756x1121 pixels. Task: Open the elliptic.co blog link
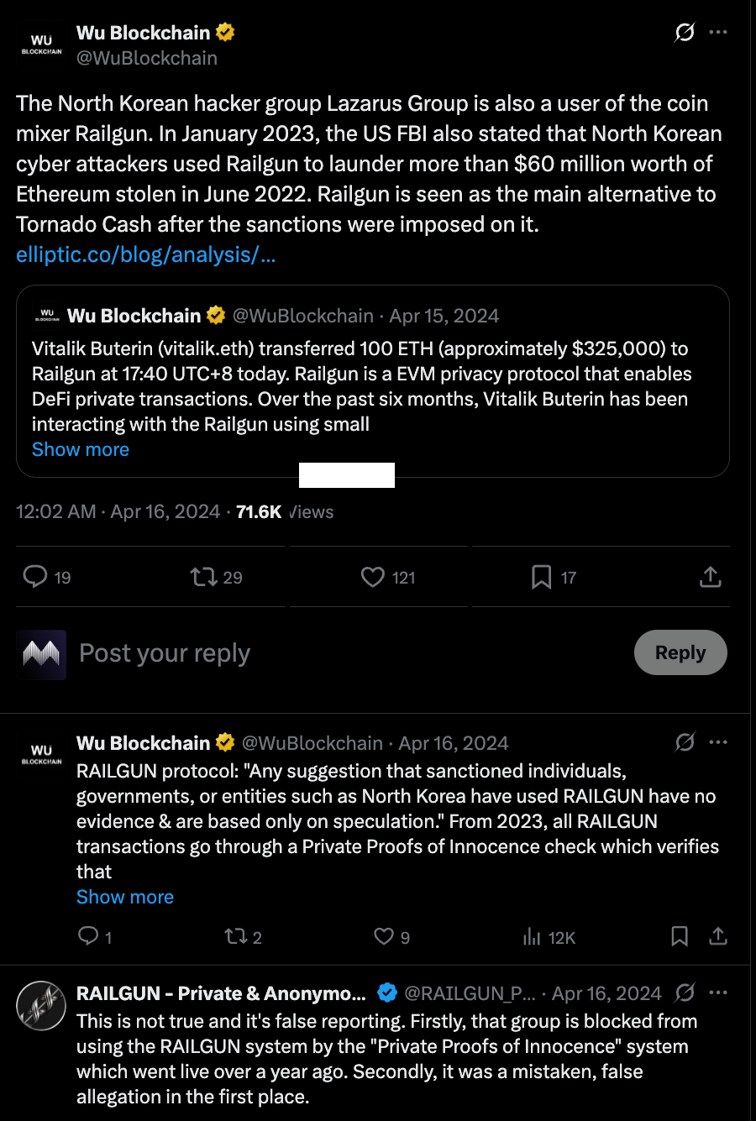(145, 254)
